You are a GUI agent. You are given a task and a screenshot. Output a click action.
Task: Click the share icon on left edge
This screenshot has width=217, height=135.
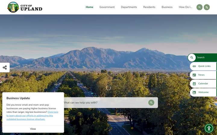[x=5, y=67]
